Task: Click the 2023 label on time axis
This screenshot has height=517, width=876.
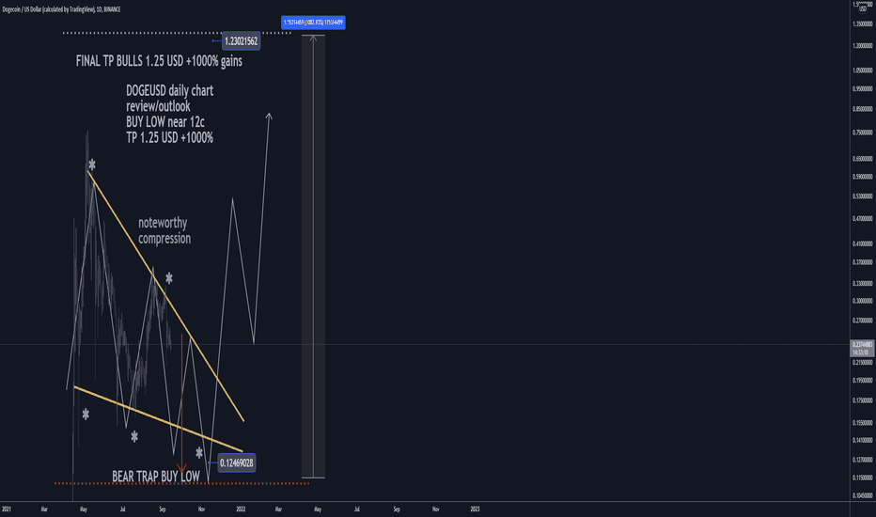Action: coord(475,509)
